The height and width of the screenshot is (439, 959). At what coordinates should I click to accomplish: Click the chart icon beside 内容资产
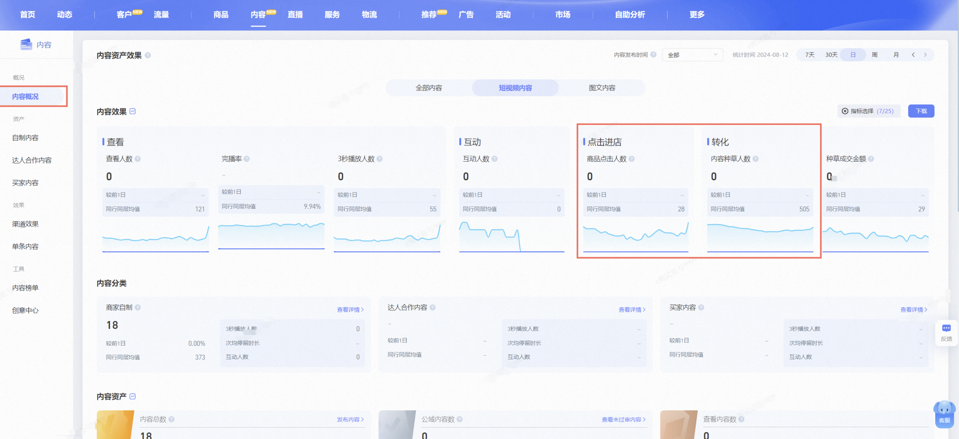coord(133,396)
